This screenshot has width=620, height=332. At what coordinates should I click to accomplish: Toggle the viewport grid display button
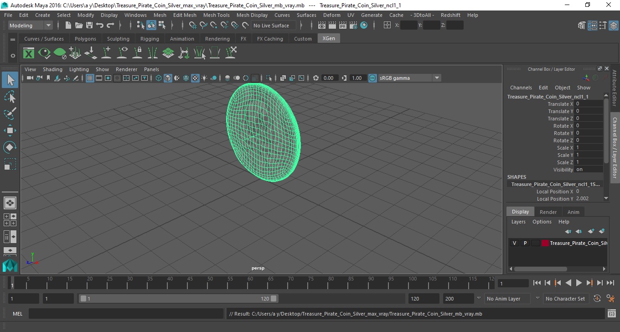tap(90, 78)
